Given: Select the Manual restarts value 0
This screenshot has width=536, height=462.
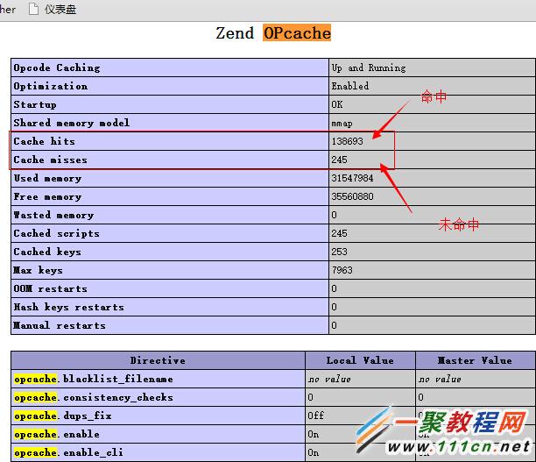Looking at the screenshot, I should pos(334,325).
